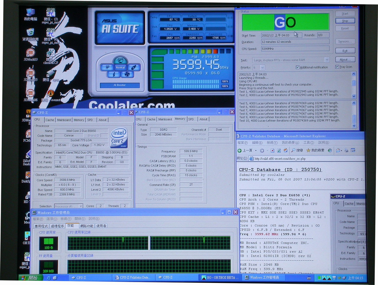Click the AI Booster button in AI Suite

tap(120, 85)
